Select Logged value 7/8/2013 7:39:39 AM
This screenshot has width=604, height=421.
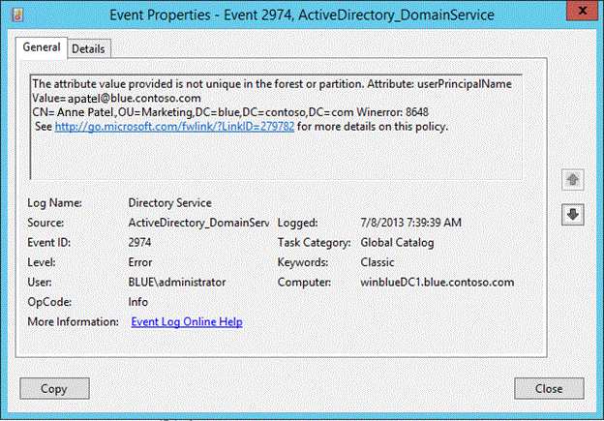[x=410, y=223]
